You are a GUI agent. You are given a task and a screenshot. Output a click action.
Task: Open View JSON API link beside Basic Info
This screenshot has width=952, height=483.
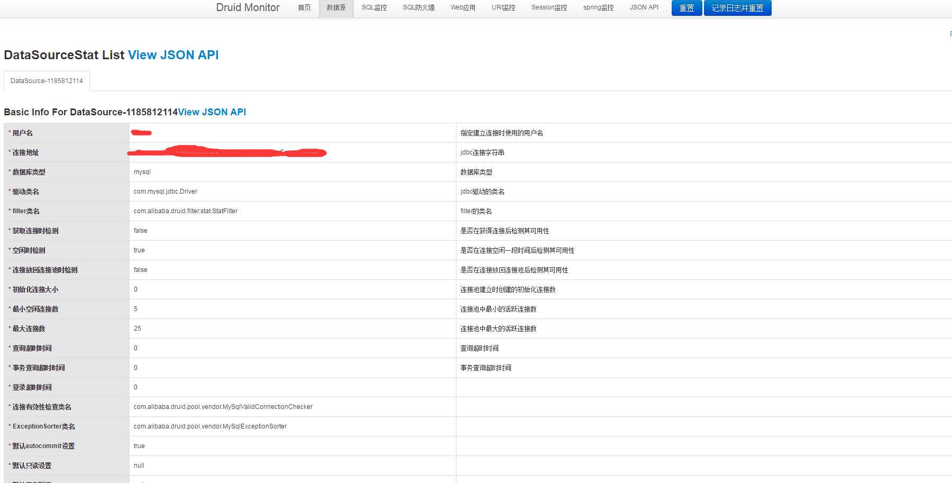[x=212, y=112]
